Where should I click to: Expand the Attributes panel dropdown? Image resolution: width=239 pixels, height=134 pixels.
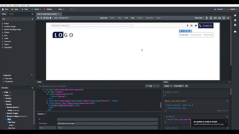[x=46, y=114]
